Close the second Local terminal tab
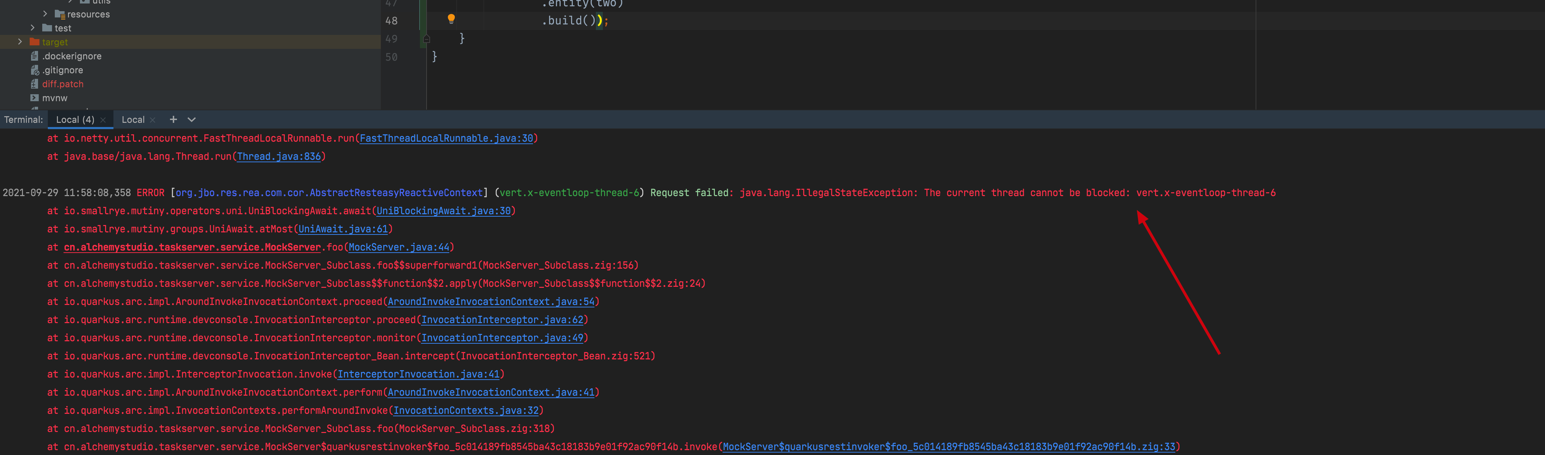 pos(152,120)
